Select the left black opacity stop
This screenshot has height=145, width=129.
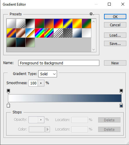point(9,91)
